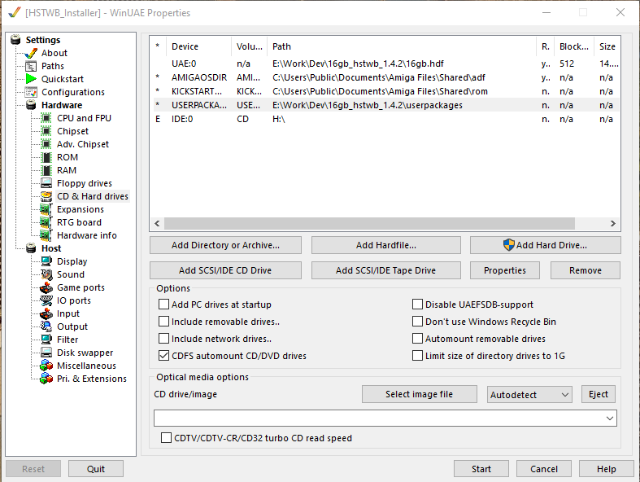Screen dimensions: 640x482
Task: Click the Sound speaker icon
Action: [x=46, y=274]
